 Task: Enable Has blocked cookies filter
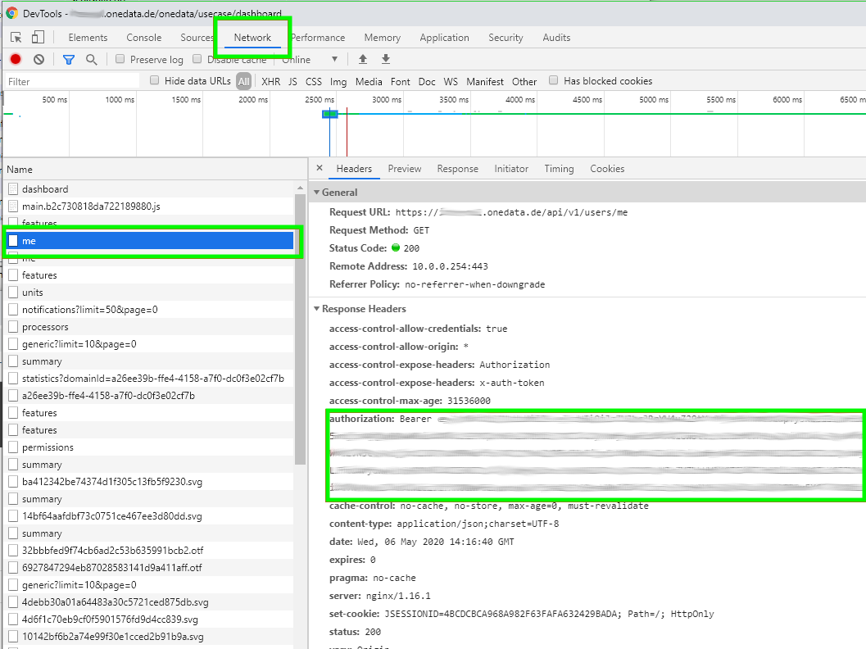click(554, 81)
